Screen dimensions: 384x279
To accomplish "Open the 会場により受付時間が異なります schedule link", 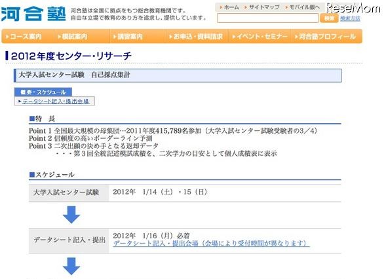I will click(212, 244).
